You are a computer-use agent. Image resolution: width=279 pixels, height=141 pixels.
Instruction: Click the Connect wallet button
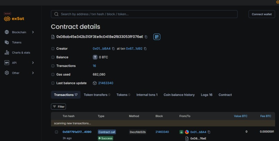[x=262, y=14]
